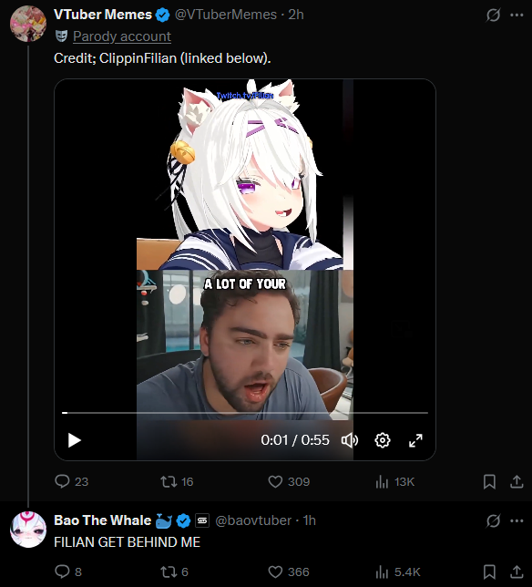Mute the video volume
This screenshot has width=532, height=587.
click(x=350, y=440)
